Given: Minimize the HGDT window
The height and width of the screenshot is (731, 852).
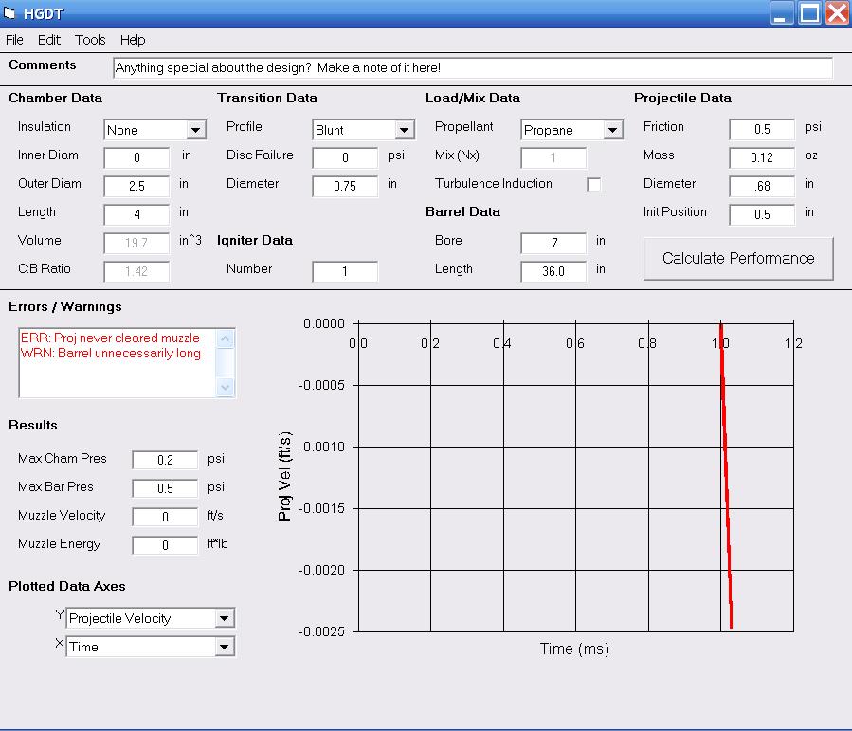Looking at the screenshot, I should pyautogui.click(x=782, y=12).
